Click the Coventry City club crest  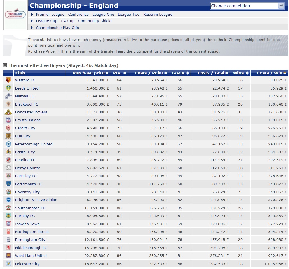point(8,192)
